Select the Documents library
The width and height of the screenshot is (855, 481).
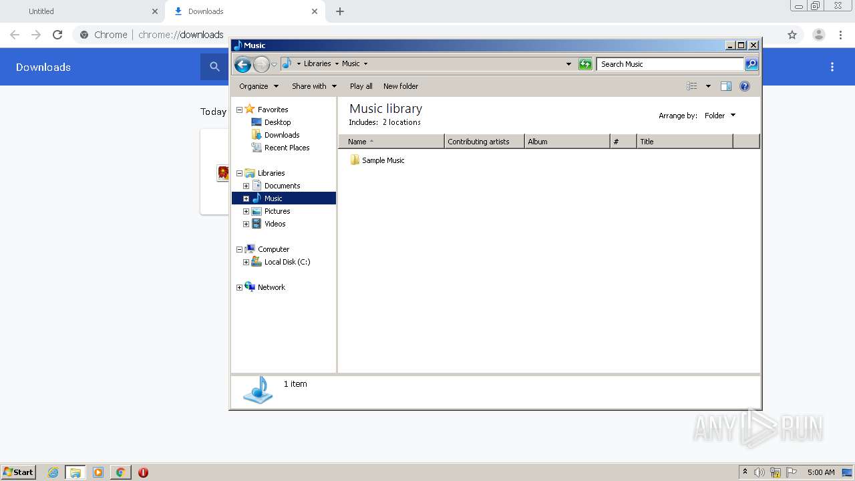(282, 186)
